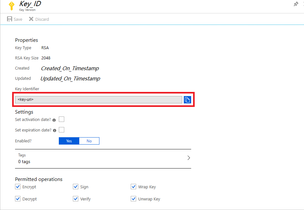Screen dimensions: 304x210
Task: Click the Discard X icon
Action: (31, 19)
